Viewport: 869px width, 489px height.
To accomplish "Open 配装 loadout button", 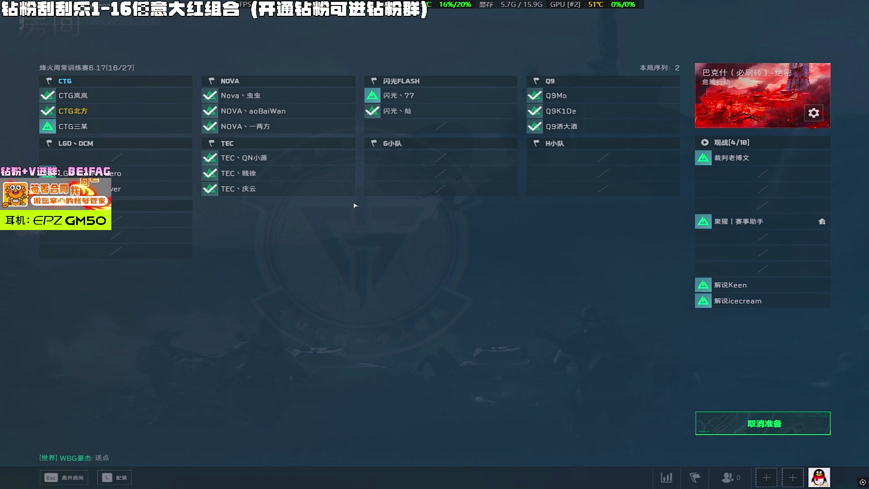I will [115, 478].
